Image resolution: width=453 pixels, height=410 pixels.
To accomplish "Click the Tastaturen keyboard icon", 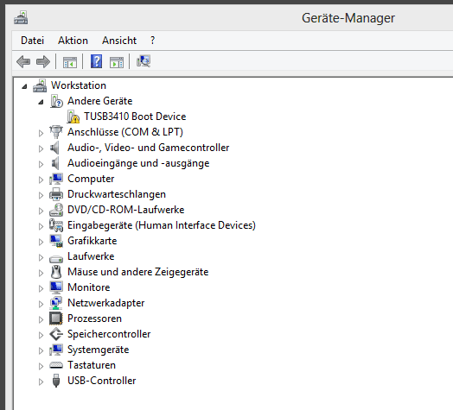I will [x=56, y=365].
